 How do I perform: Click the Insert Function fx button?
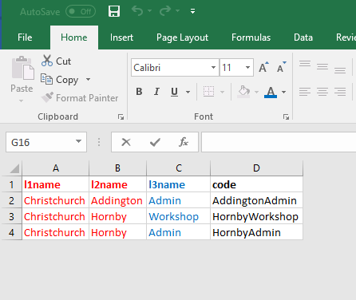184,142
